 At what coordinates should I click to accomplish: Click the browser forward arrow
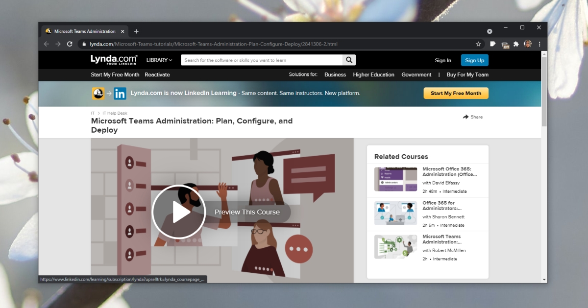58,44
